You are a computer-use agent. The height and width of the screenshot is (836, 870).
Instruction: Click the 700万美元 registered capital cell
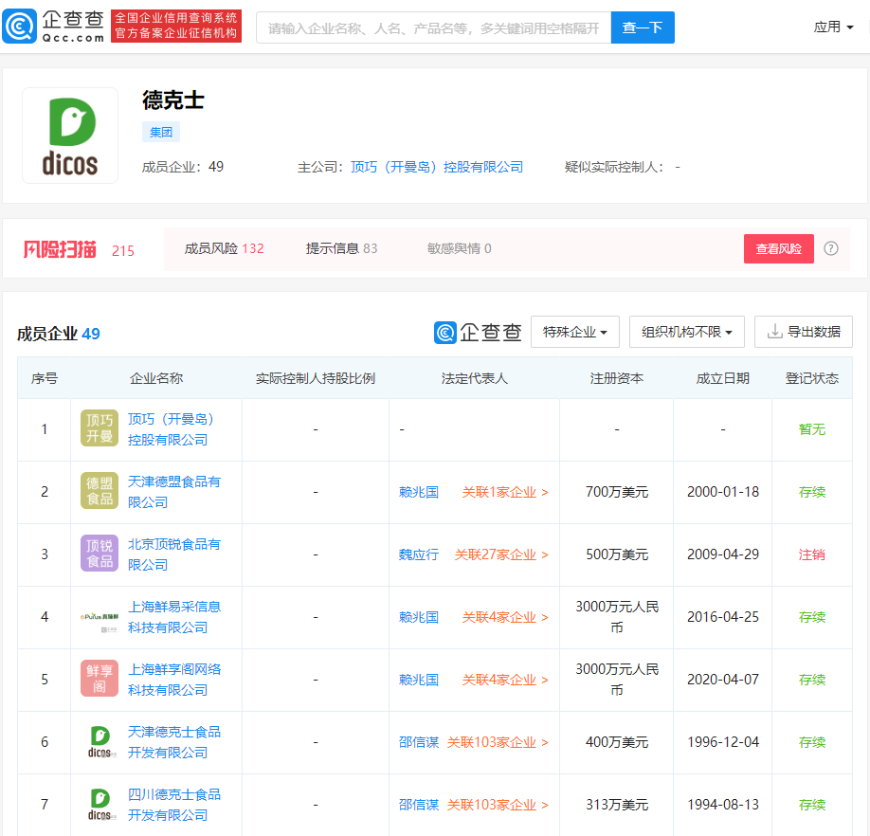point(617,492)
